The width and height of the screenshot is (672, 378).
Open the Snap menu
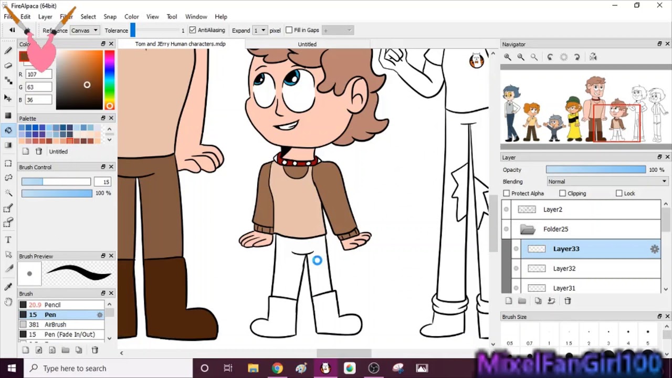point(110,17)
